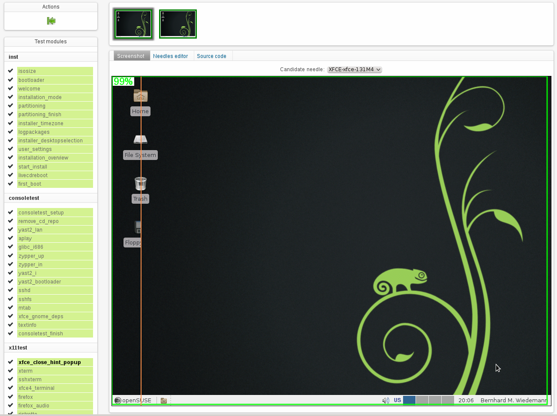Select the installer_timezone module

55,124
